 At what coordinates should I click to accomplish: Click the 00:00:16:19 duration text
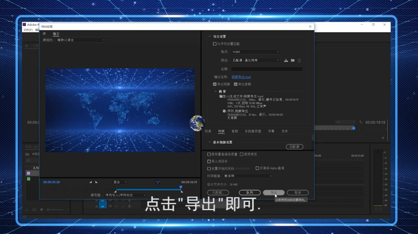[189, 182]
